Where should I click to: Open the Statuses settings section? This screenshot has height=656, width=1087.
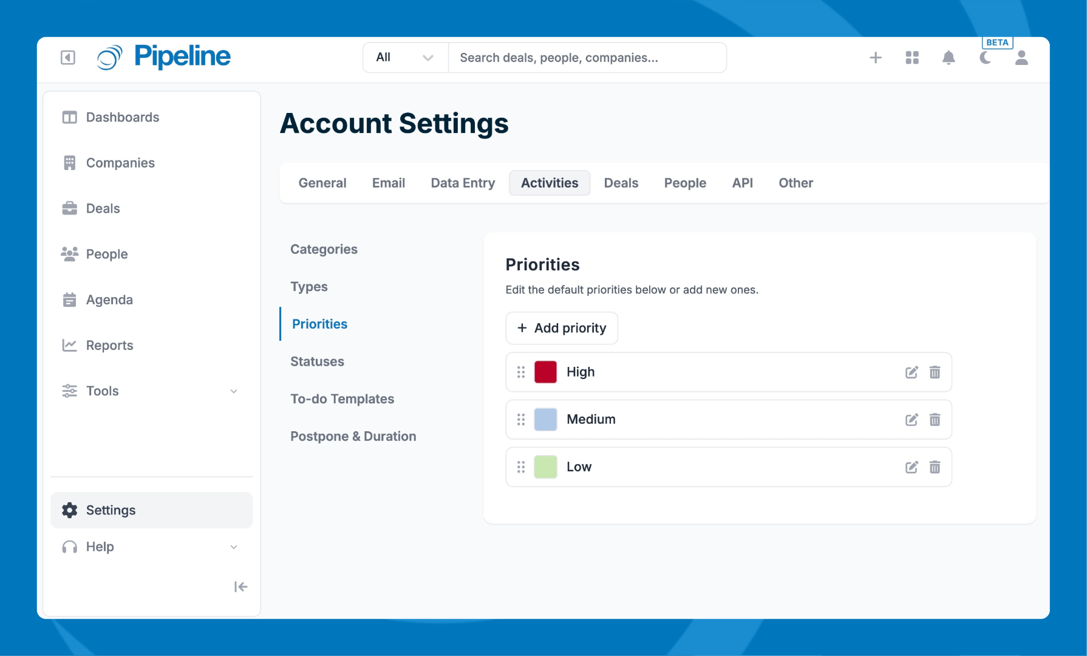click(x=317, y=361)
